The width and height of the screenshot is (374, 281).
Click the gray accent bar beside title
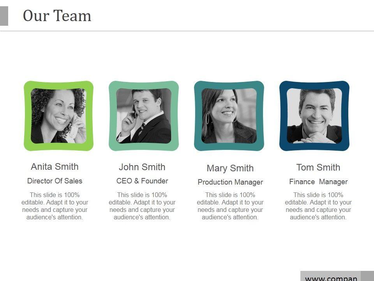(4, 16)
